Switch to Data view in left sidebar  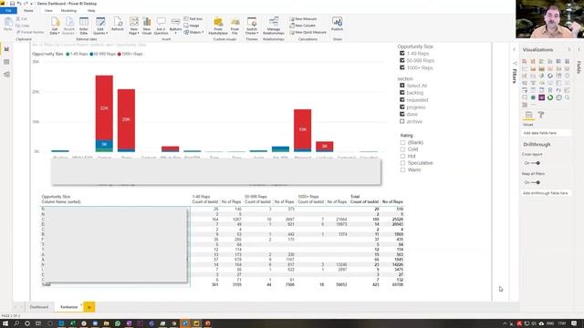tap(6, 62)
